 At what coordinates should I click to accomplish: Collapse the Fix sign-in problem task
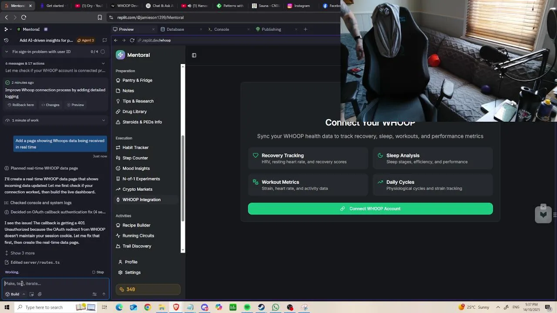(7, 52)
